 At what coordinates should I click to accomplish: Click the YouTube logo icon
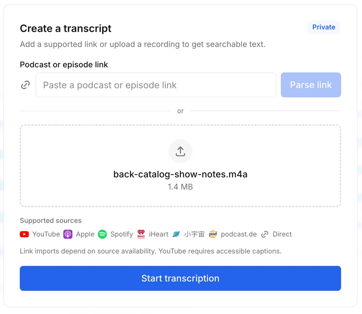24,234
